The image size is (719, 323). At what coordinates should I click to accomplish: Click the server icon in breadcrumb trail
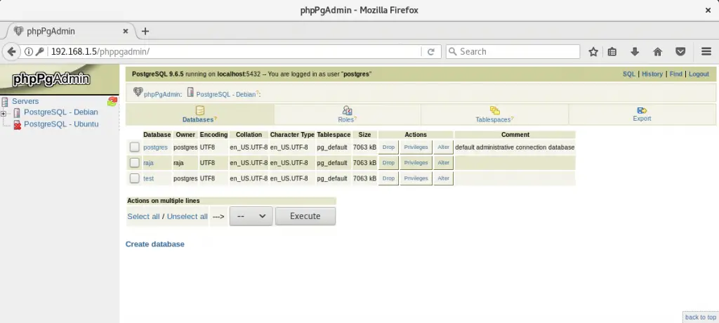click(190, 92)
